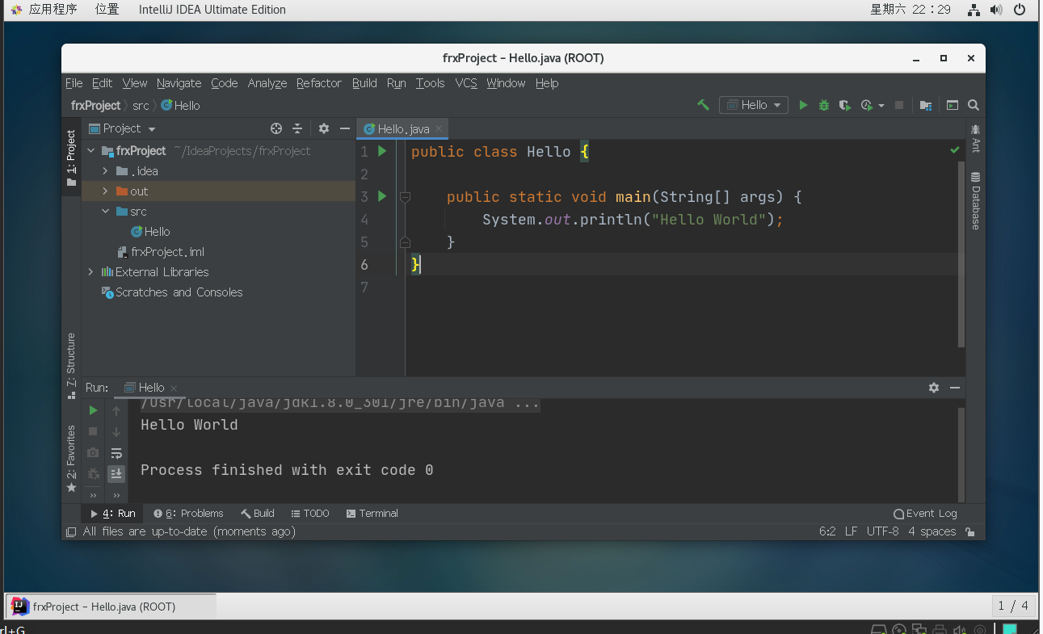Click frxProject in the breadcrumb bar
The width and height of the screenshot is (1043, 634).
tap(95, 106)
